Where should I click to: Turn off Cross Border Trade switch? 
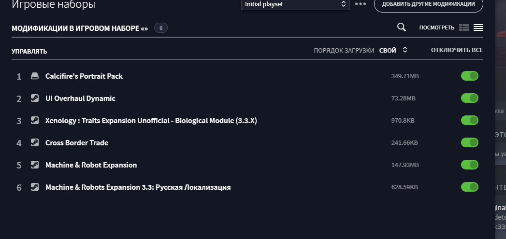[x=470, y=142]
